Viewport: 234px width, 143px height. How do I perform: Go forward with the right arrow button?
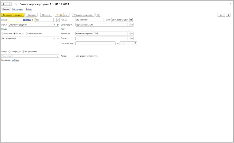(x=9, y=4)
